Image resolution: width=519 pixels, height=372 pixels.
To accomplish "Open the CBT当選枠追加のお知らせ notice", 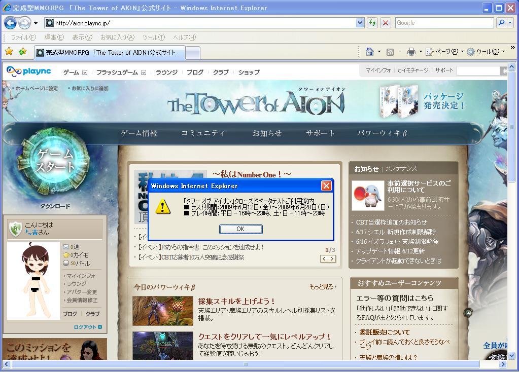I will pyautogui.click(x=392, y=222).
